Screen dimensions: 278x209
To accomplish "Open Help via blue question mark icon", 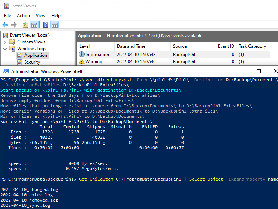I will [45, 25].
